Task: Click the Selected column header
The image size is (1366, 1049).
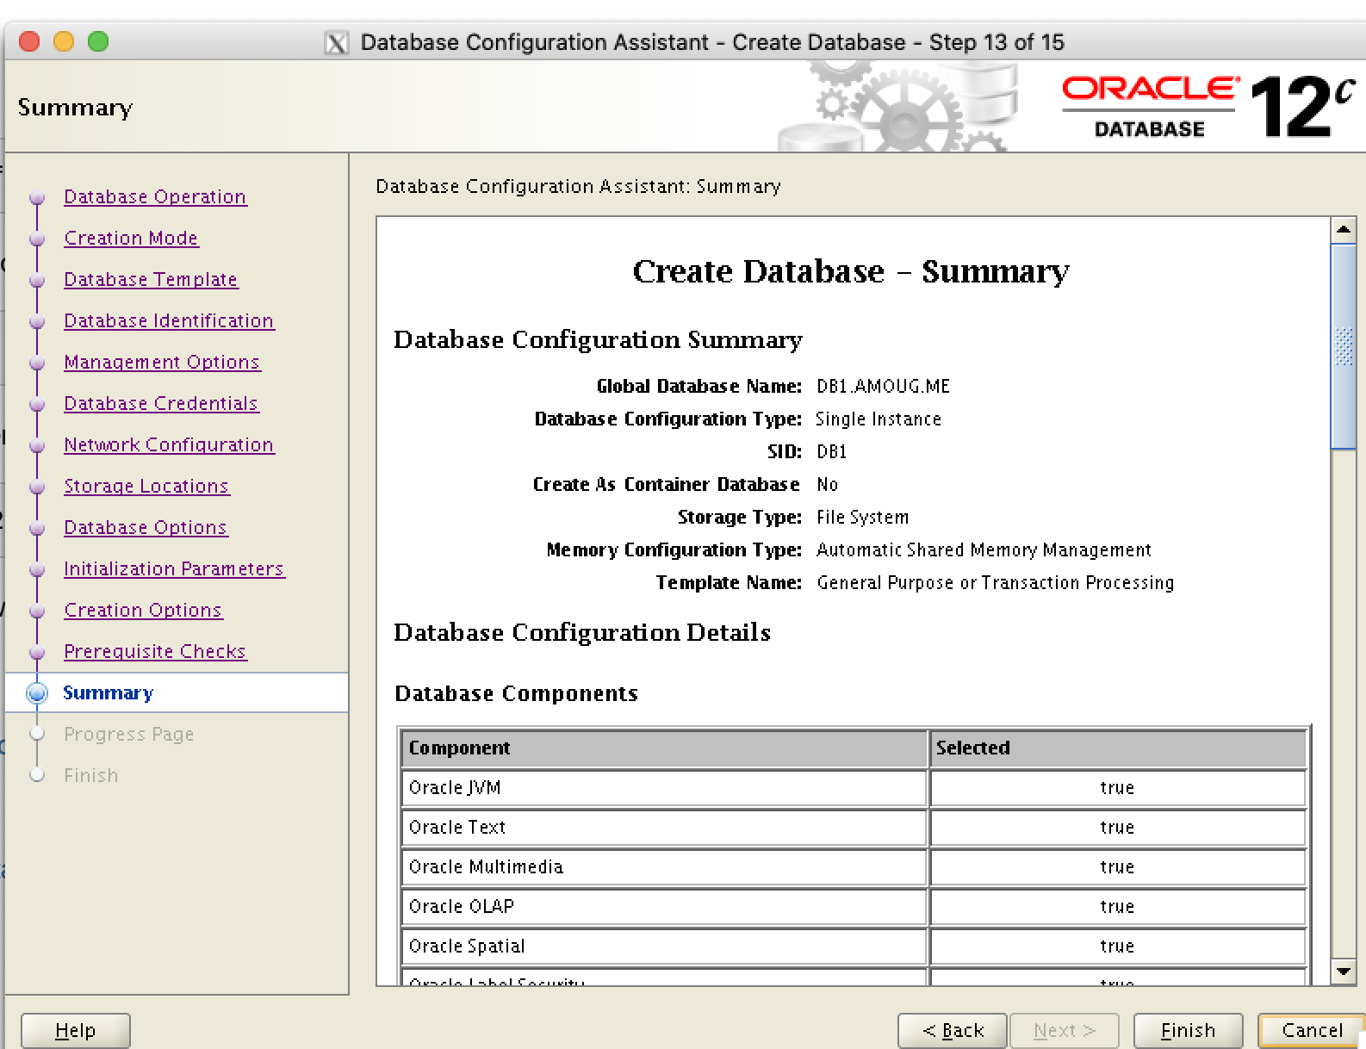Action: point(1118,748)
